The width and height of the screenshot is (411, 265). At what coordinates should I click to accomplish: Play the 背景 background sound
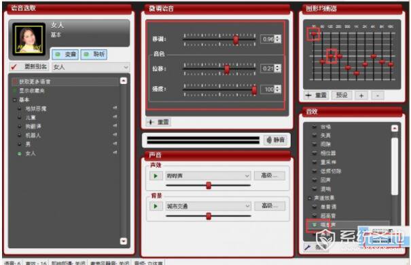coord(156,206)
